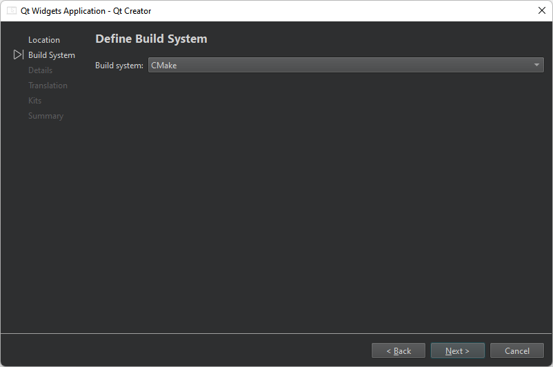The height and width of the screenshot is (367, 553).
Task: Click the greyed-out Summary step
Action: click(46, 116)
